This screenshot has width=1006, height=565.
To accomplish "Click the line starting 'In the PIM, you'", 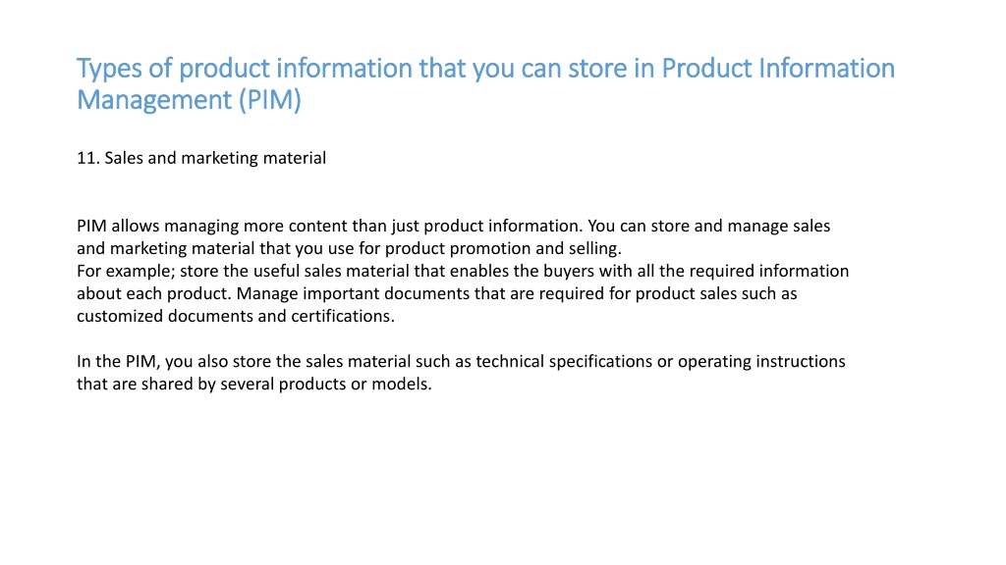I will 461,361.
